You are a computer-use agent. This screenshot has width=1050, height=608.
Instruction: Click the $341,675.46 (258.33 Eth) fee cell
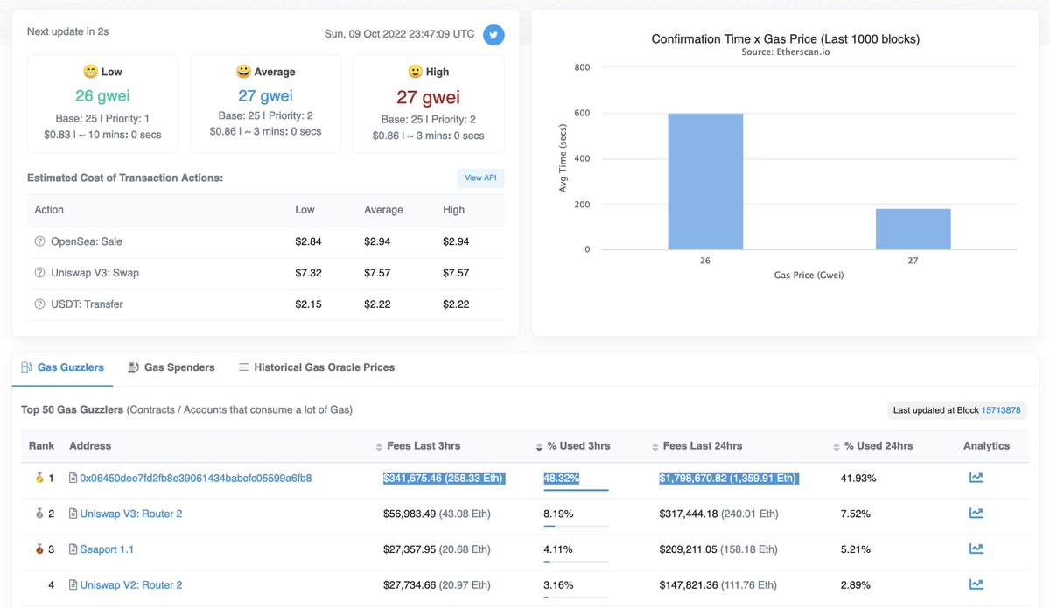click(444, 479)
